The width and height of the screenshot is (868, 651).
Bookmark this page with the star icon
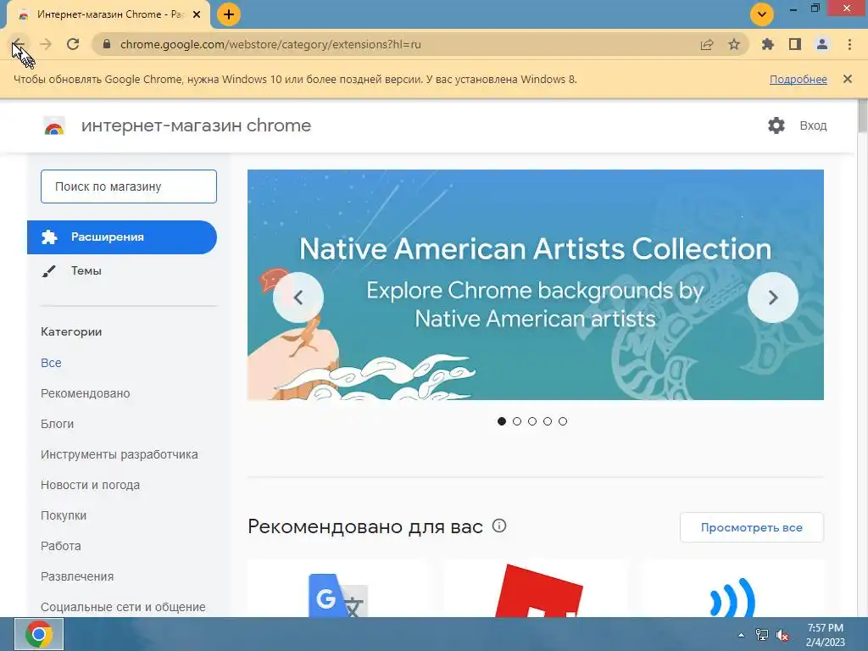point(734,44)
